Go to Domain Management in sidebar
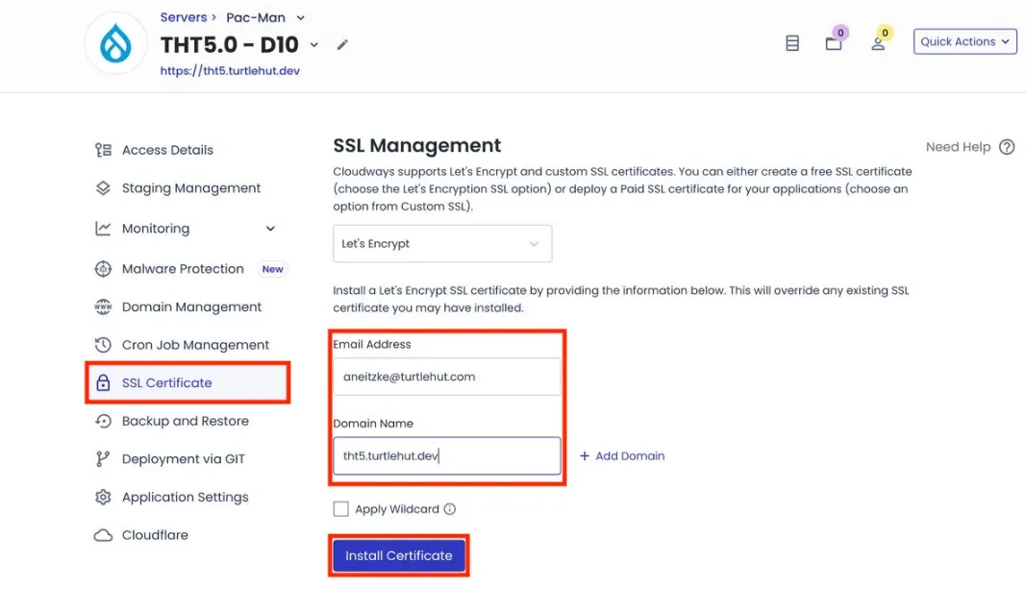 click(190, 307)
